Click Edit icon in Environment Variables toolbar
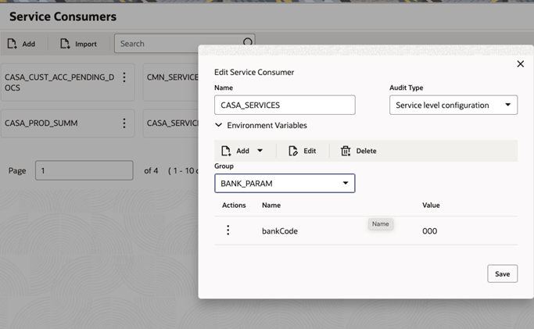The width and height of the screenshot is (534, 329). click(x=293, y=151)
